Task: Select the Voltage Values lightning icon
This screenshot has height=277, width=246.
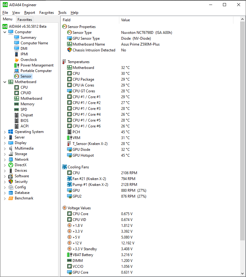Action: pos(65,208)
